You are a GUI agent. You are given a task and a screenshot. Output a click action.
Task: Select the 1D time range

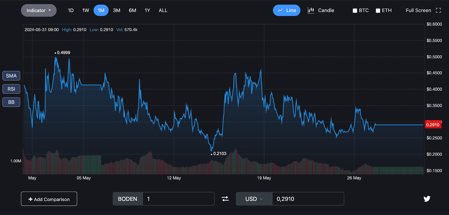pos(71,10)
